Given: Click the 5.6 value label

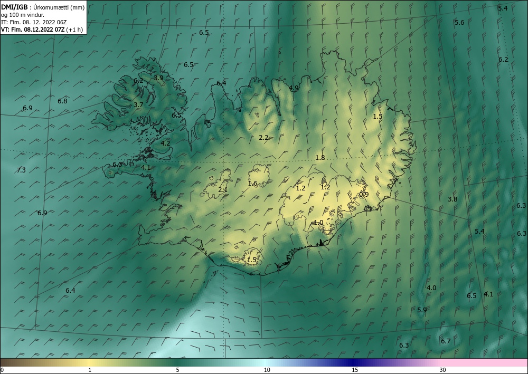Looking at the screenshot, I should [459, 23].
